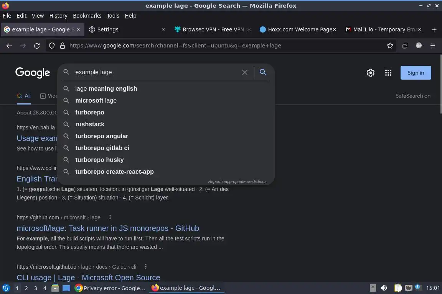442x294 pixels.
Task: Open the Bookmarks menu
Action: click(x=87, y=16)
